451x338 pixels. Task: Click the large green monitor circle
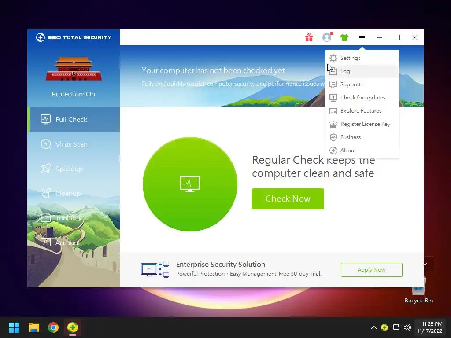tap(190, 184)
